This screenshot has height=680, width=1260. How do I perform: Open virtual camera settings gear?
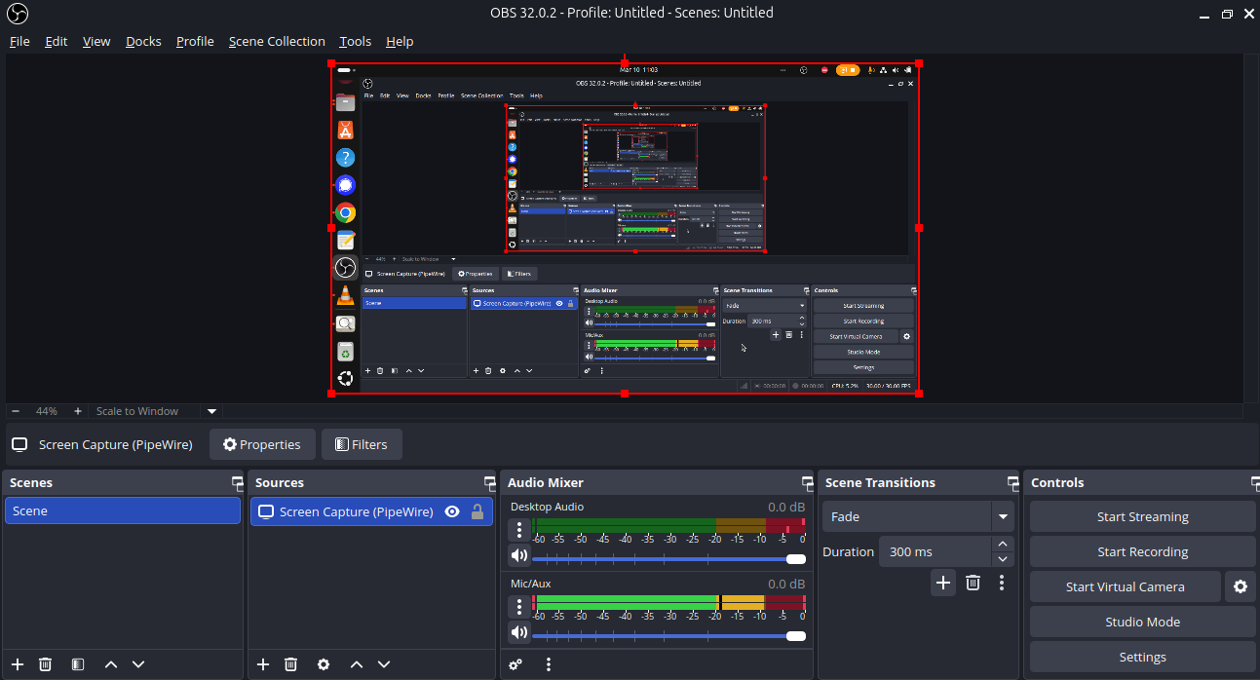1240,586
